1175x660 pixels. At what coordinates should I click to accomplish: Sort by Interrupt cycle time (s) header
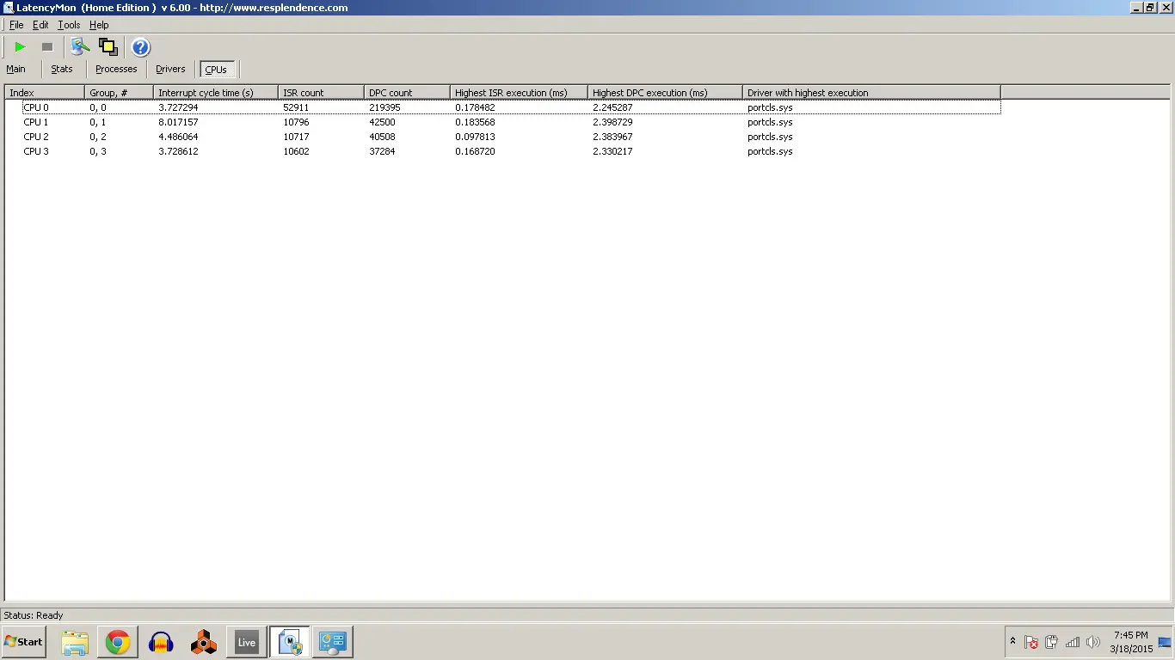pos(216,93)
